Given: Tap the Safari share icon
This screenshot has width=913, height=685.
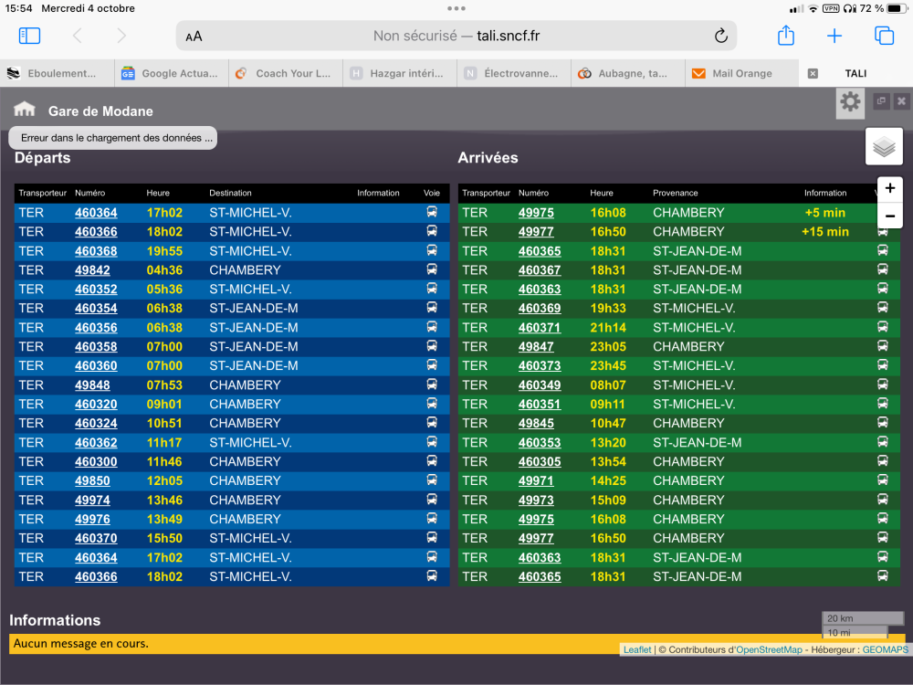Looking at the screenshot, I should click(x=786, y=36).
